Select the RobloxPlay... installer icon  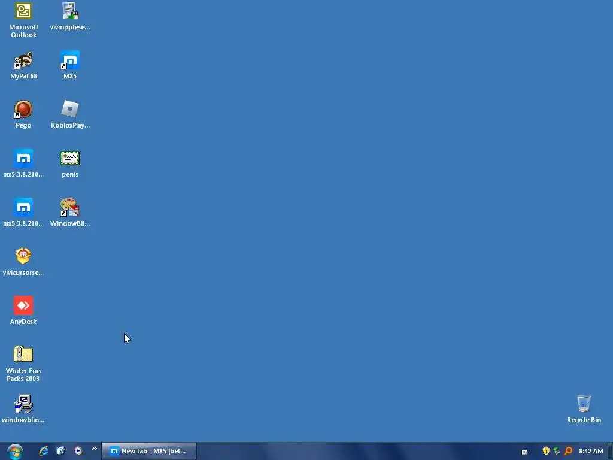70,114
